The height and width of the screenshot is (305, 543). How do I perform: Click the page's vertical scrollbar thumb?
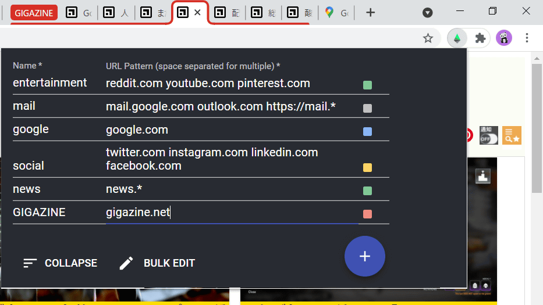tap(537, 128)
